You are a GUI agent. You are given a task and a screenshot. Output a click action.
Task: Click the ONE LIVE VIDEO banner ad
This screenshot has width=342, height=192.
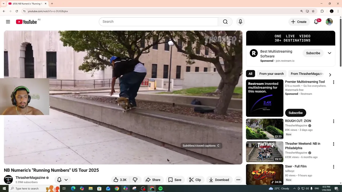(290, 38)
